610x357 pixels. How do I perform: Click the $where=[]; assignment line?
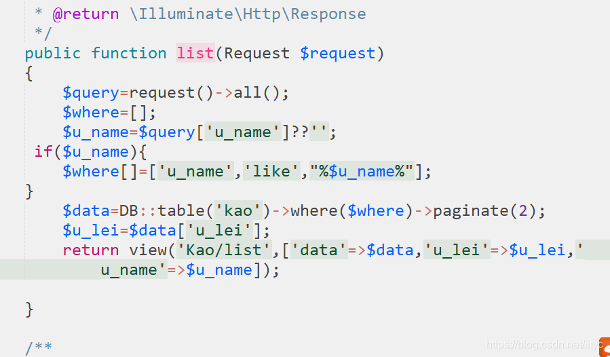tap(109, 113)
